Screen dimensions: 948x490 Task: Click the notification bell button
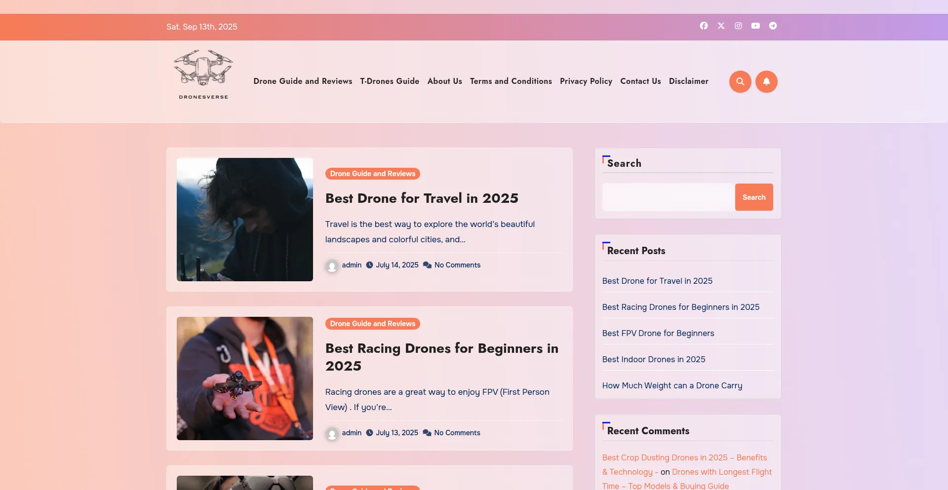click(766, 81)
